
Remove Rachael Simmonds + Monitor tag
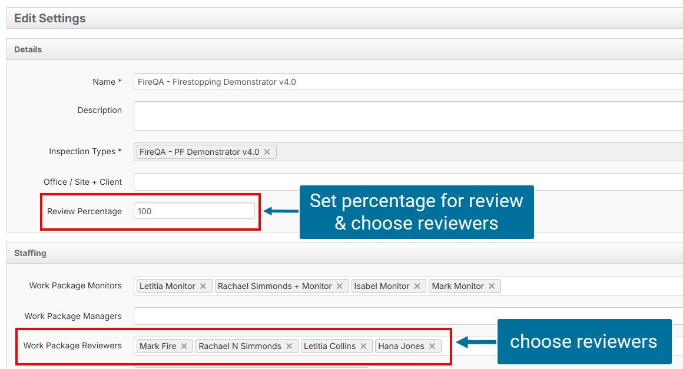[x=340, y=286]
